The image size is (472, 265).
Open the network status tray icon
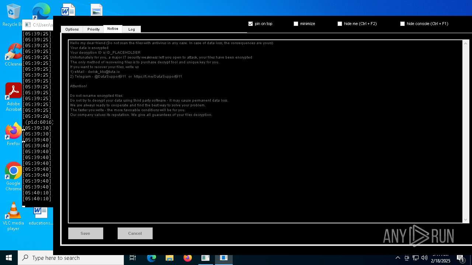pos(416,258)
